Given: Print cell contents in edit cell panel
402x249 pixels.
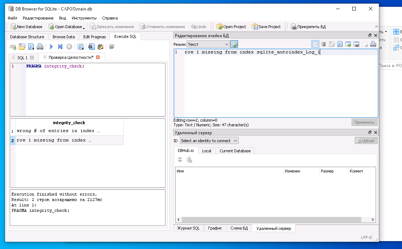Looking at the screenshot, I should pyautogui.click(x=373, y=44).
